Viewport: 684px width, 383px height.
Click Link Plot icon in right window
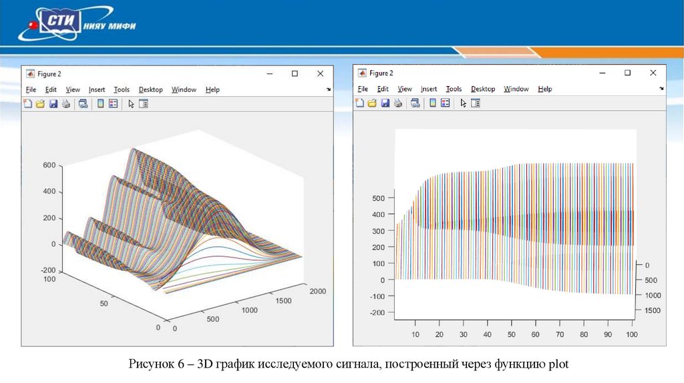coord(415,103)
